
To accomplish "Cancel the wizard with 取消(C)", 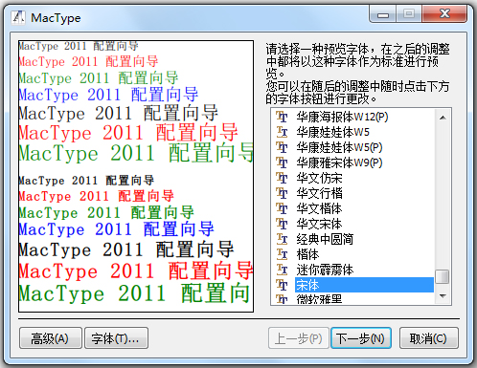I will [429, 338].
